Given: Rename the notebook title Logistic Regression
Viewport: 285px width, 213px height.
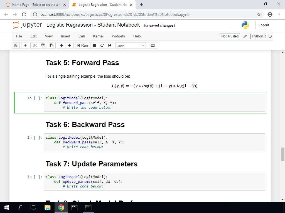Looking at the screenshot, I should click(93, 25).
